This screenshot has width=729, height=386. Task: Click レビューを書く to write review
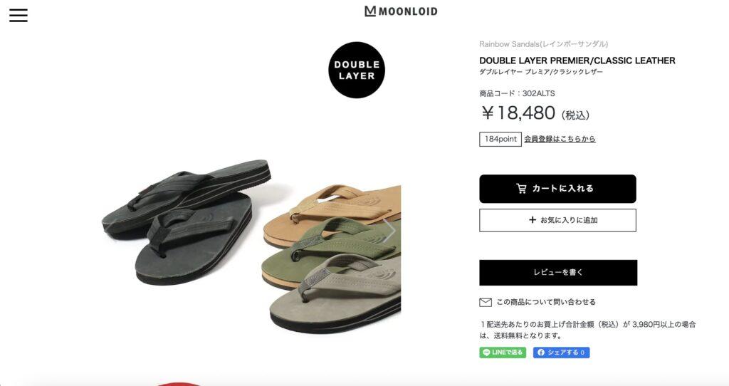(558, 273)
